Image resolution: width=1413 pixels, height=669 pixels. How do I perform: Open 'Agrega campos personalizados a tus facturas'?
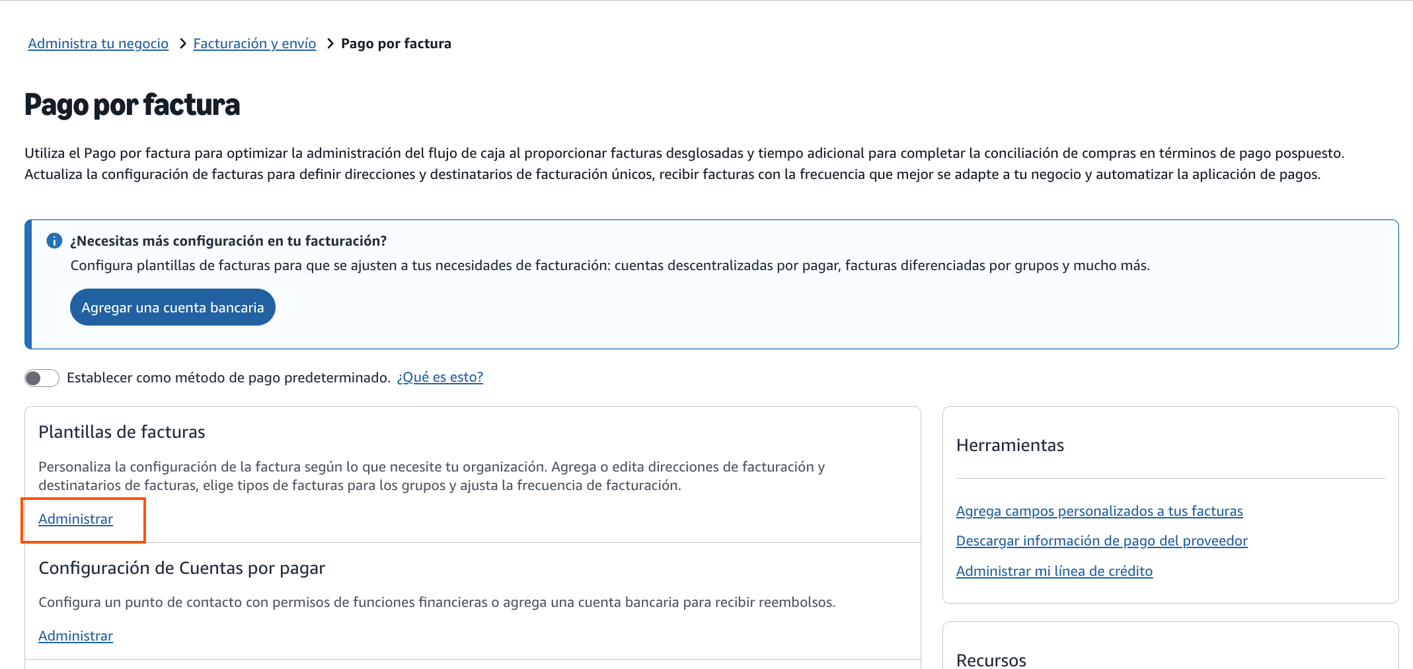pos(1099,511)
